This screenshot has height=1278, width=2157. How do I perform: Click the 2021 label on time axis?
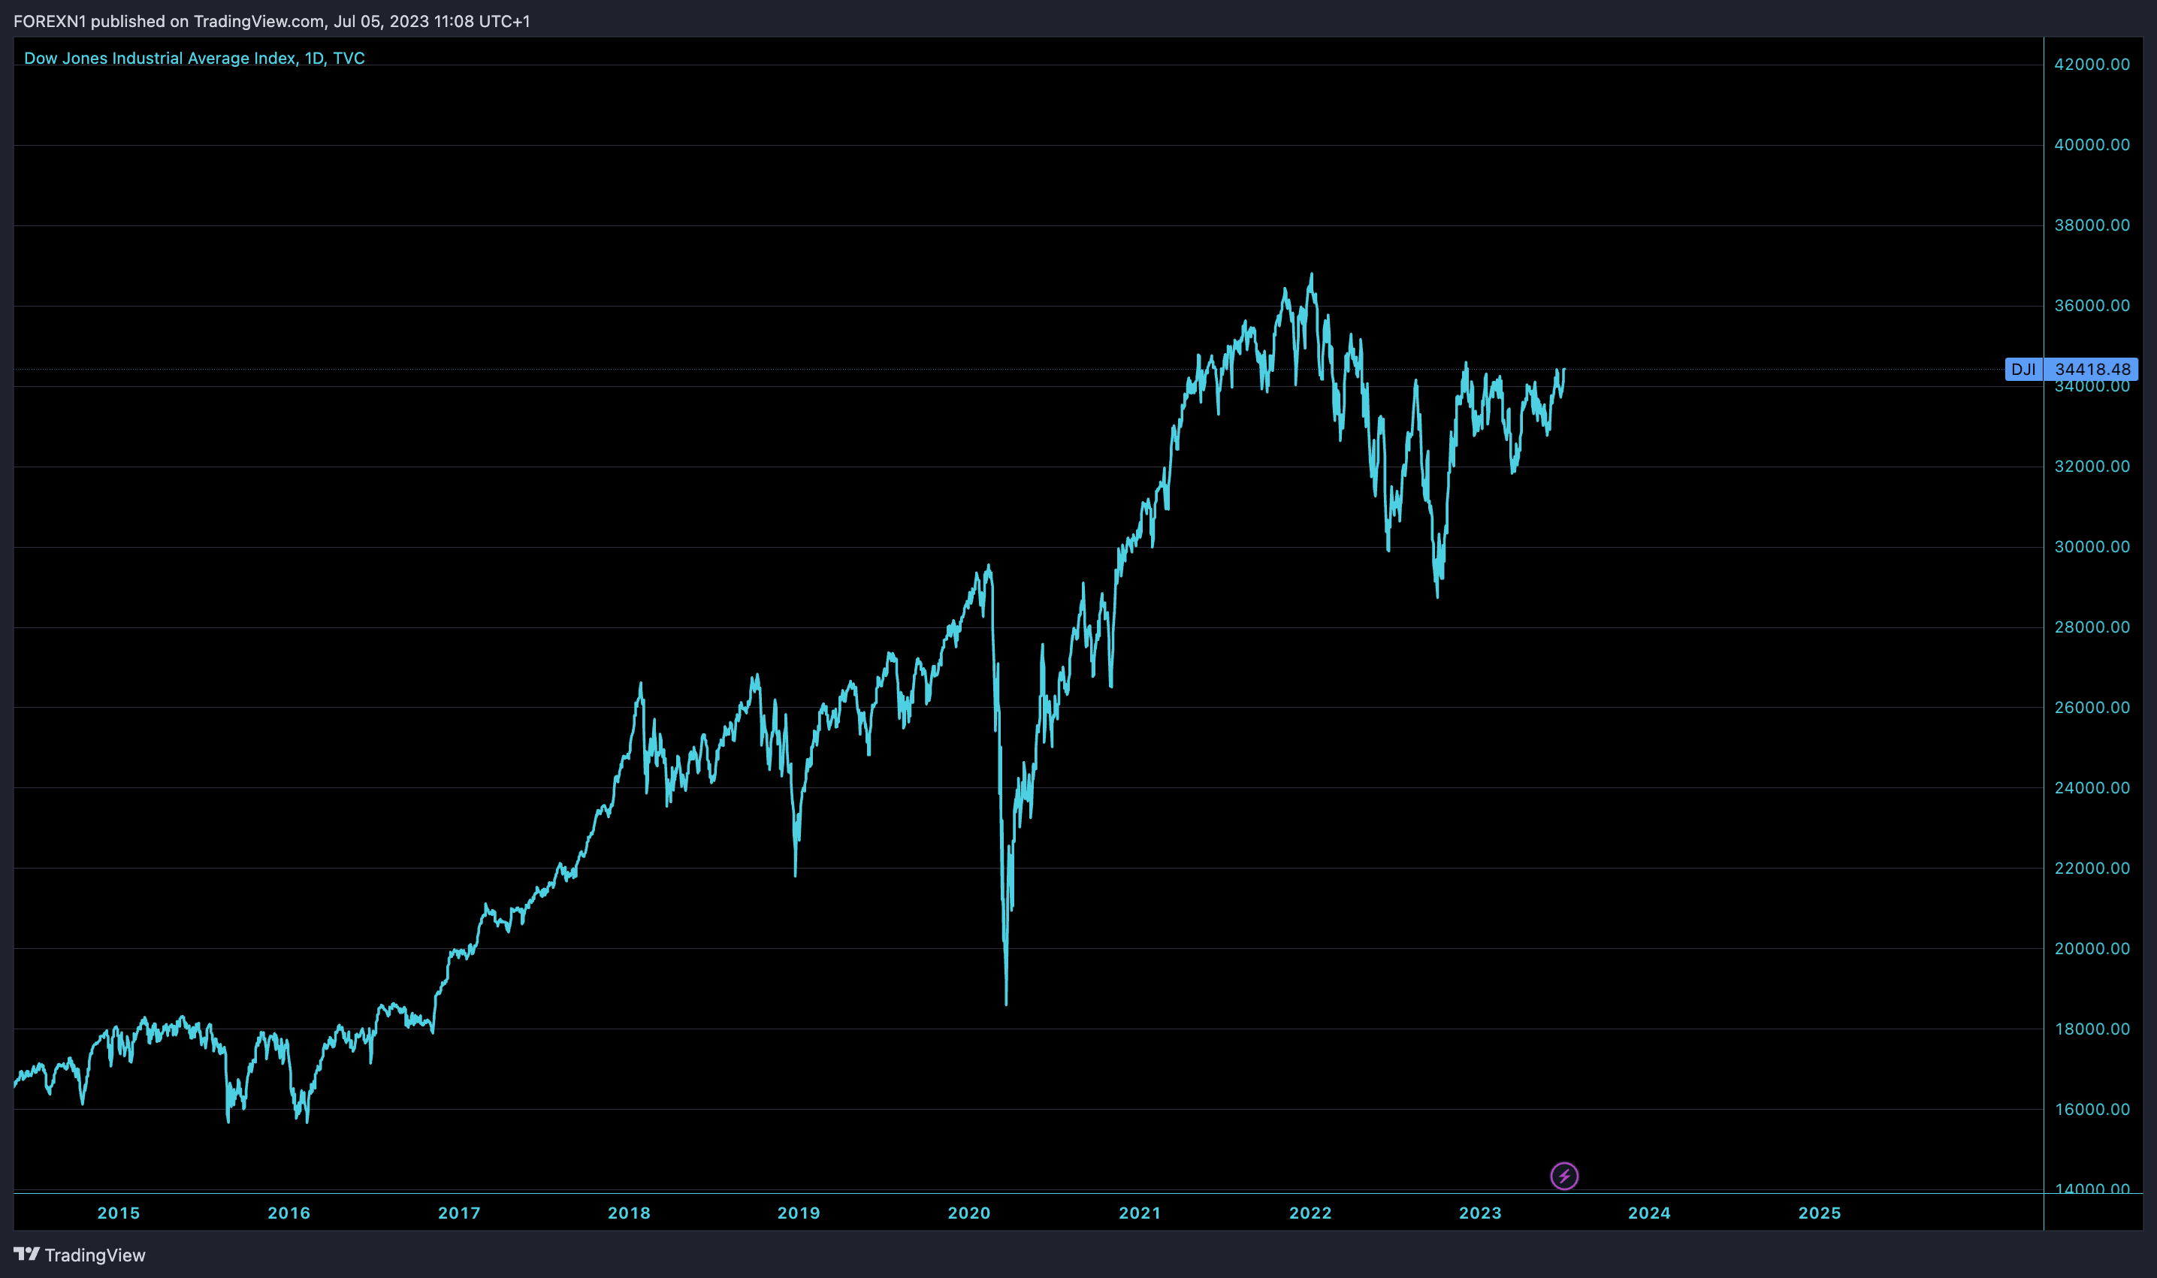tap(1140, 1213)
